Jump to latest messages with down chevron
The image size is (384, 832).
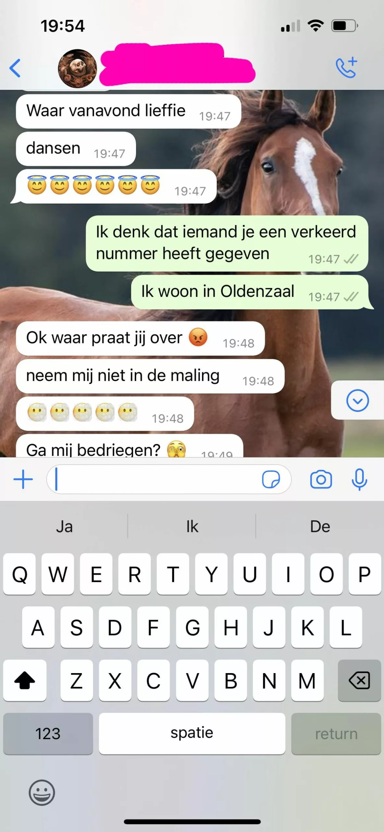pos(357,400)
